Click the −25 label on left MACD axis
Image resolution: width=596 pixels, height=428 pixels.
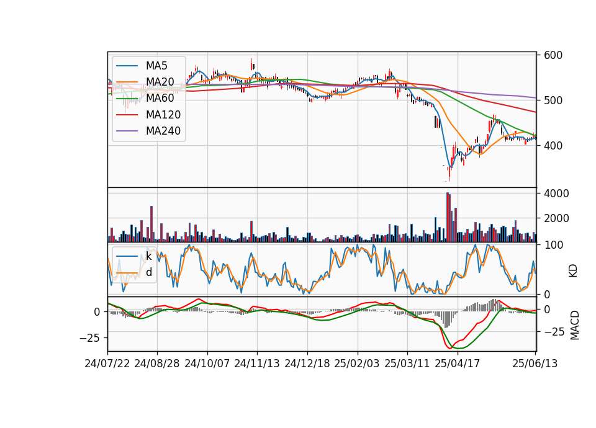pos(89,338)
